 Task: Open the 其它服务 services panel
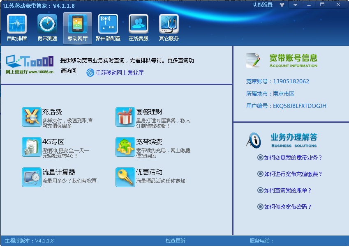(x=168, y=27)
